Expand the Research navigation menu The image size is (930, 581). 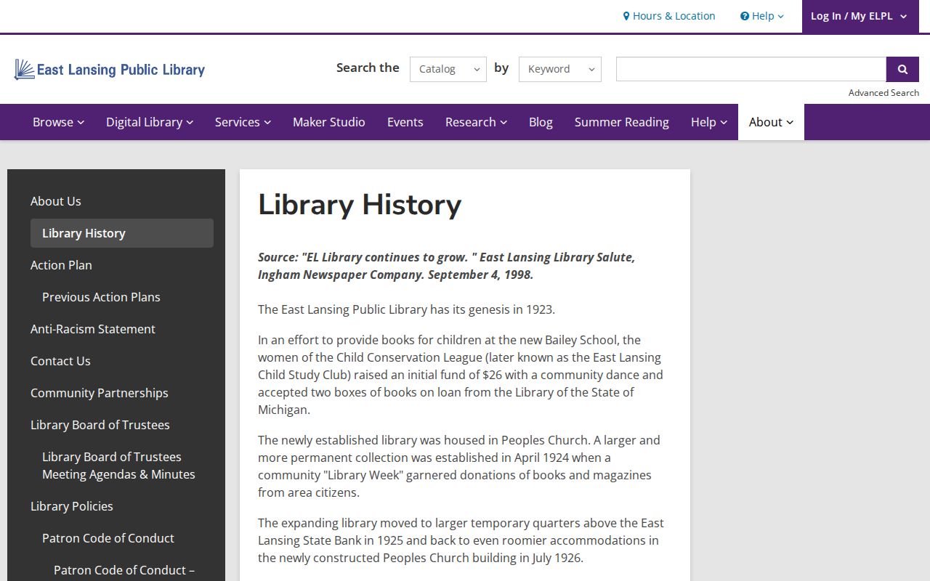[476, 122]
